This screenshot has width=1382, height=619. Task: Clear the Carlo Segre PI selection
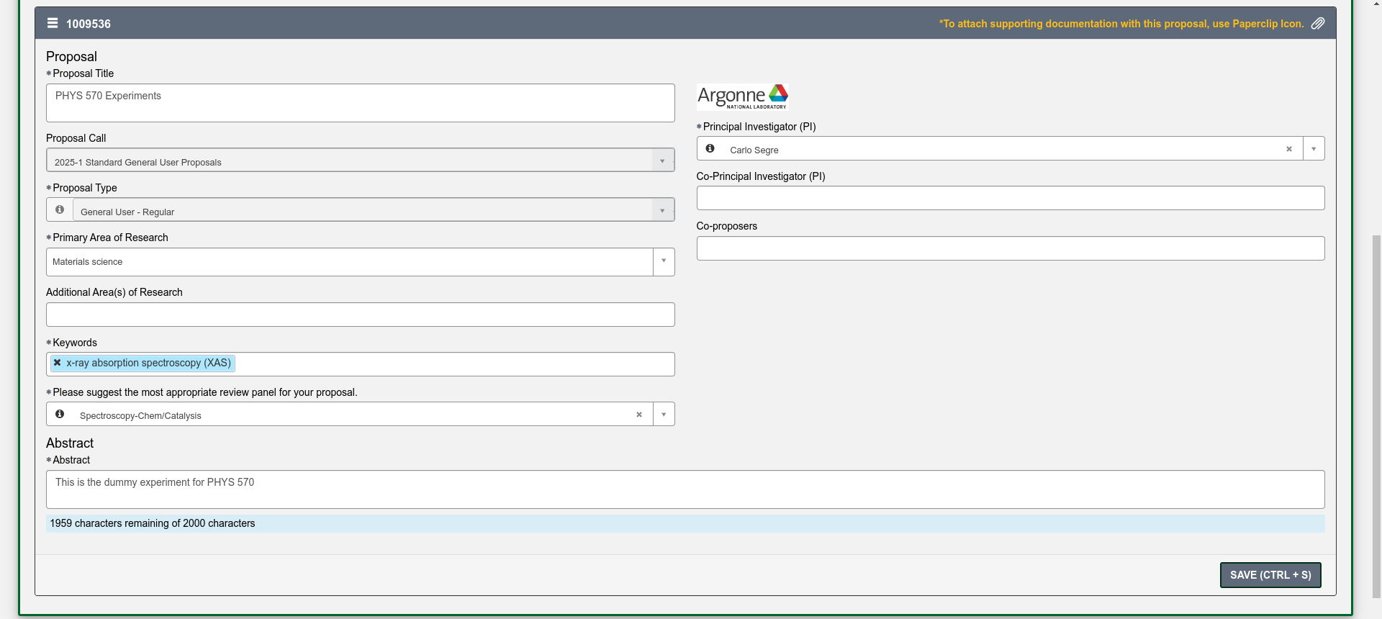click(1289, 149)
